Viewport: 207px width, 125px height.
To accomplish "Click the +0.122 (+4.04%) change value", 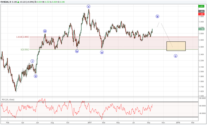I will tap(27, 2).
